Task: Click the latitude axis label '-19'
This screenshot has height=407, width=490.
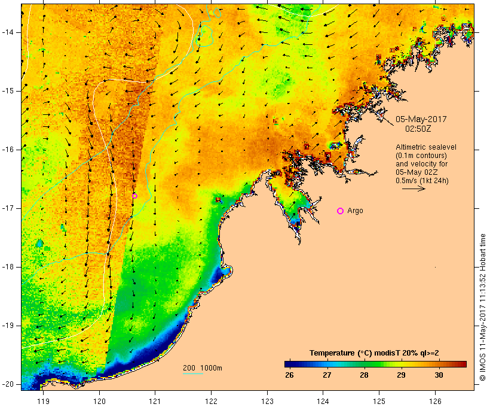Action: [7, 326]
